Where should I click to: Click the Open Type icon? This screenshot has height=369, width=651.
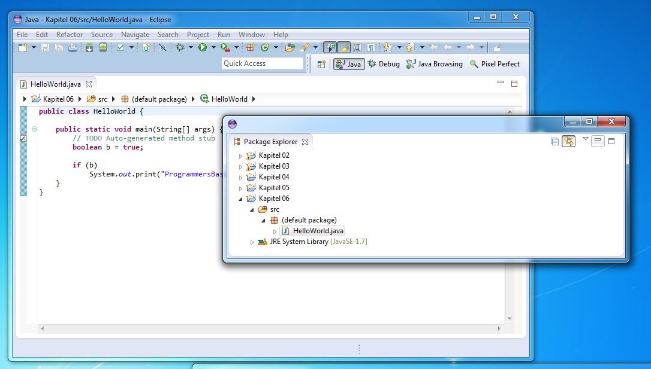click(x=290, y=48)
